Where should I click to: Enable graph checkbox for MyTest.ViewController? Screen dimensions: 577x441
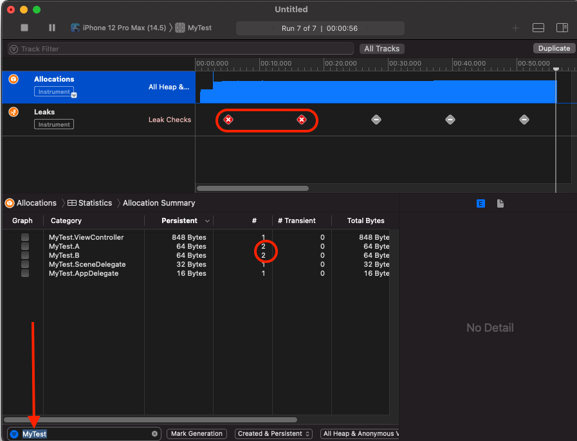(x=25, y=237)
